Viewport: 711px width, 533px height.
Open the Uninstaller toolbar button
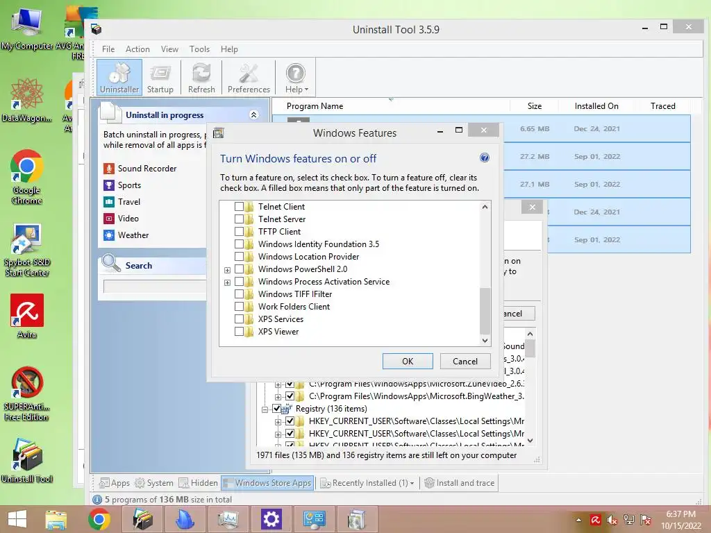click(119, 77)
